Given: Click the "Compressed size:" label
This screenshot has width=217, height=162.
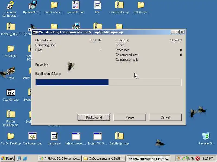Looking at the screenshot, I should [127, 55].
